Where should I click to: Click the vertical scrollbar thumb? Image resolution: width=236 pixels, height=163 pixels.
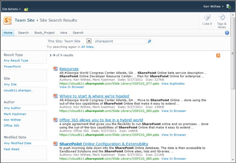click(232, 53)
